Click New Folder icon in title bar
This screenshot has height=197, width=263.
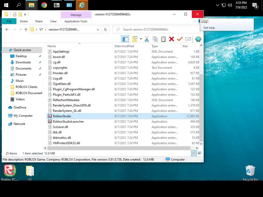[20, 14]
